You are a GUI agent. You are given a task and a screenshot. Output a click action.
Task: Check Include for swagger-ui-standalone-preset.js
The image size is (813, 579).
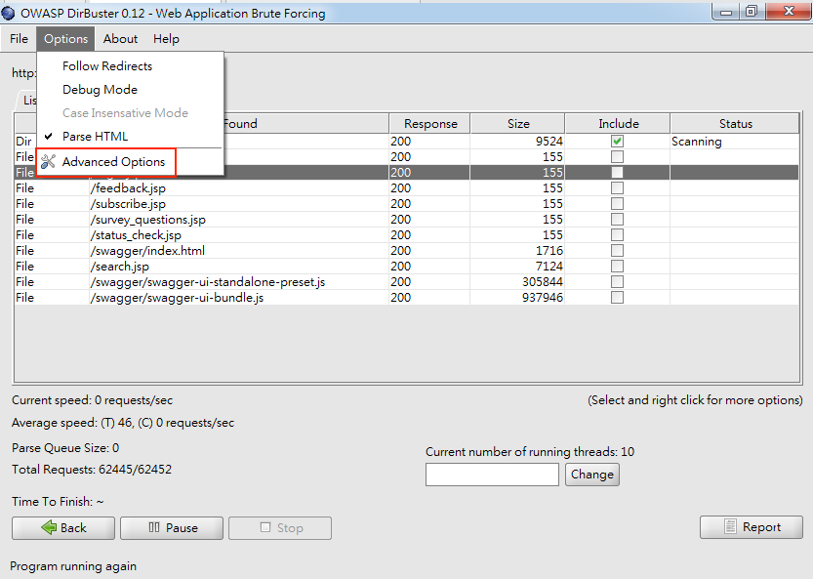pos(617,281)
